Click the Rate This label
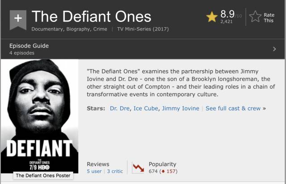The width and height of the screenshot is (286, 184). click(x=269, y=18)
